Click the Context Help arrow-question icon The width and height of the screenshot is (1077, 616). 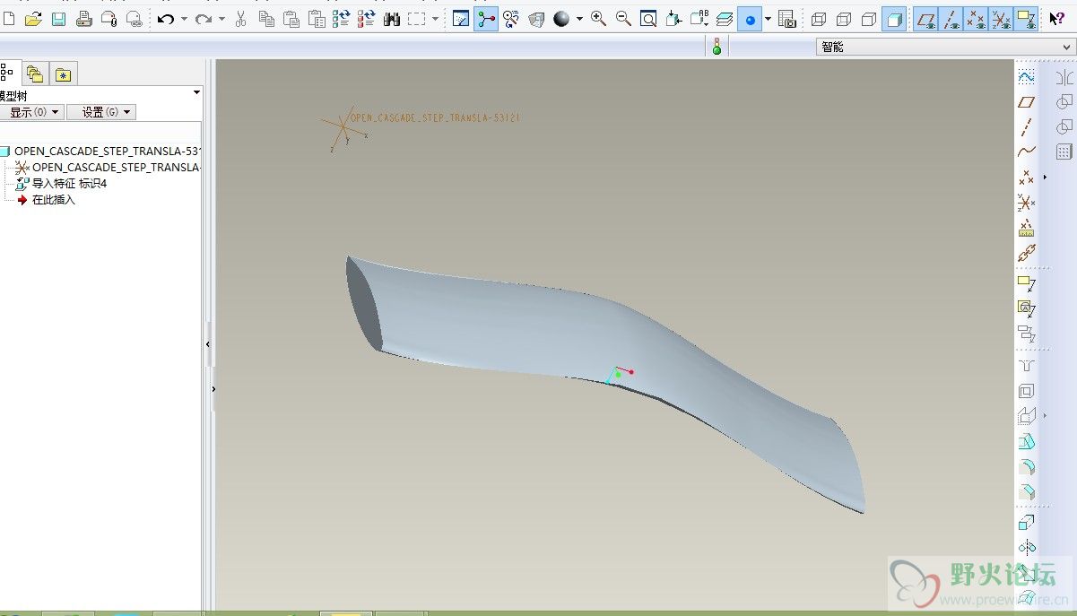click(1056, 19)
